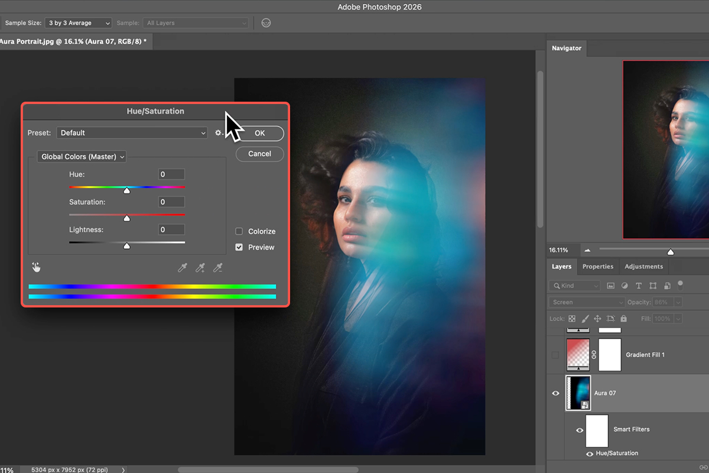Image resolution: width=709 pixels, height=473 pixels.
Task: Open the Global Colors (Master) dropdown
Action: pos(82,157)
